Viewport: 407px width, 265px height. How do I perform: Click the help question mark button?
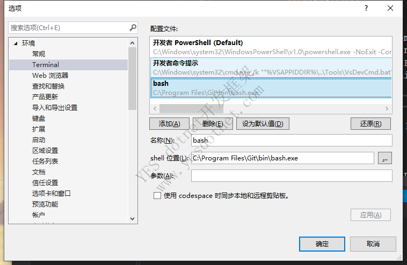[x=366, y=8]
